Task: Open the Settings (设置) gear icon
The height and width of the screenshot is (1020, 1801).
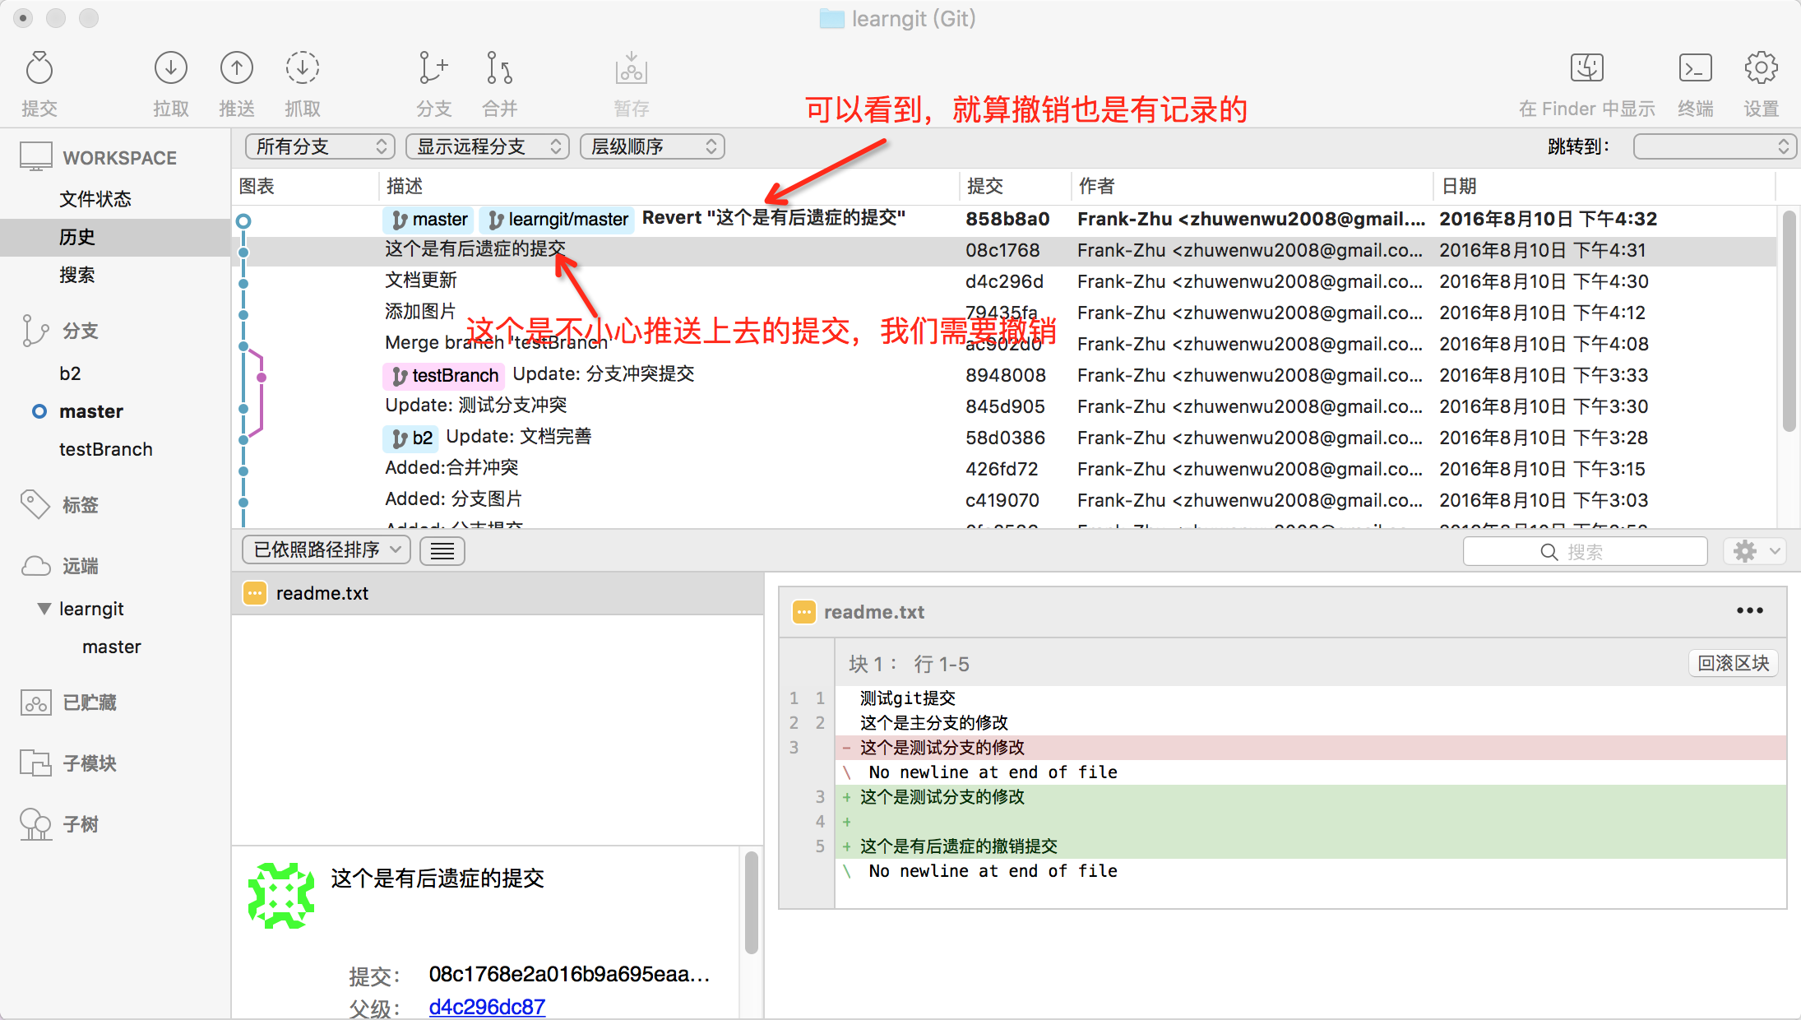Action: pyautogui.click(x=1761, y=69)
